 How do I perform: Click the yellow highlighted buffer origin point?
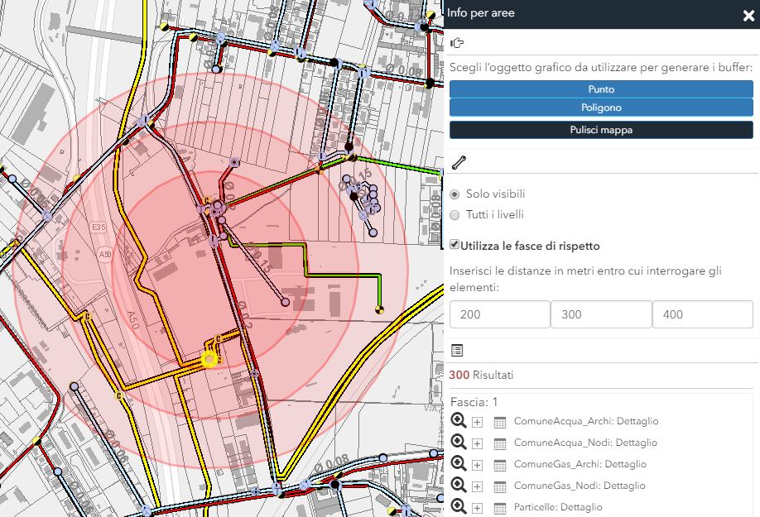(209, 360)
